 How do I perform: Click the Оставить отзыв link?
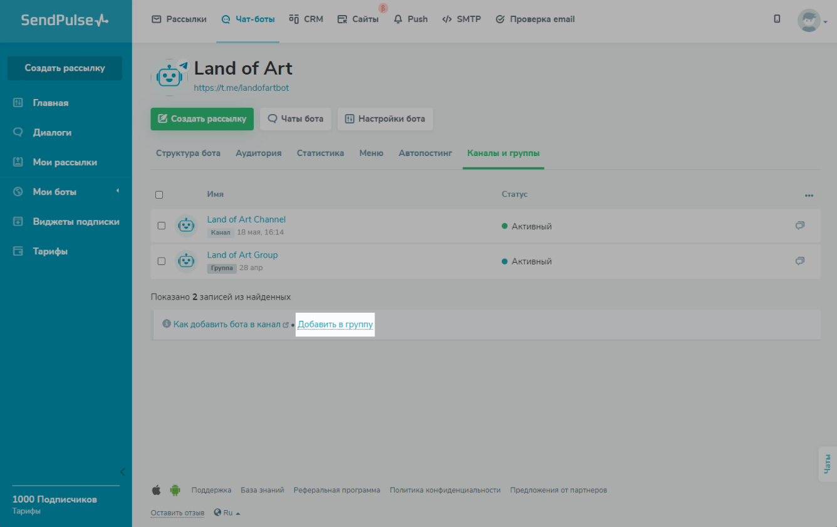177,513
